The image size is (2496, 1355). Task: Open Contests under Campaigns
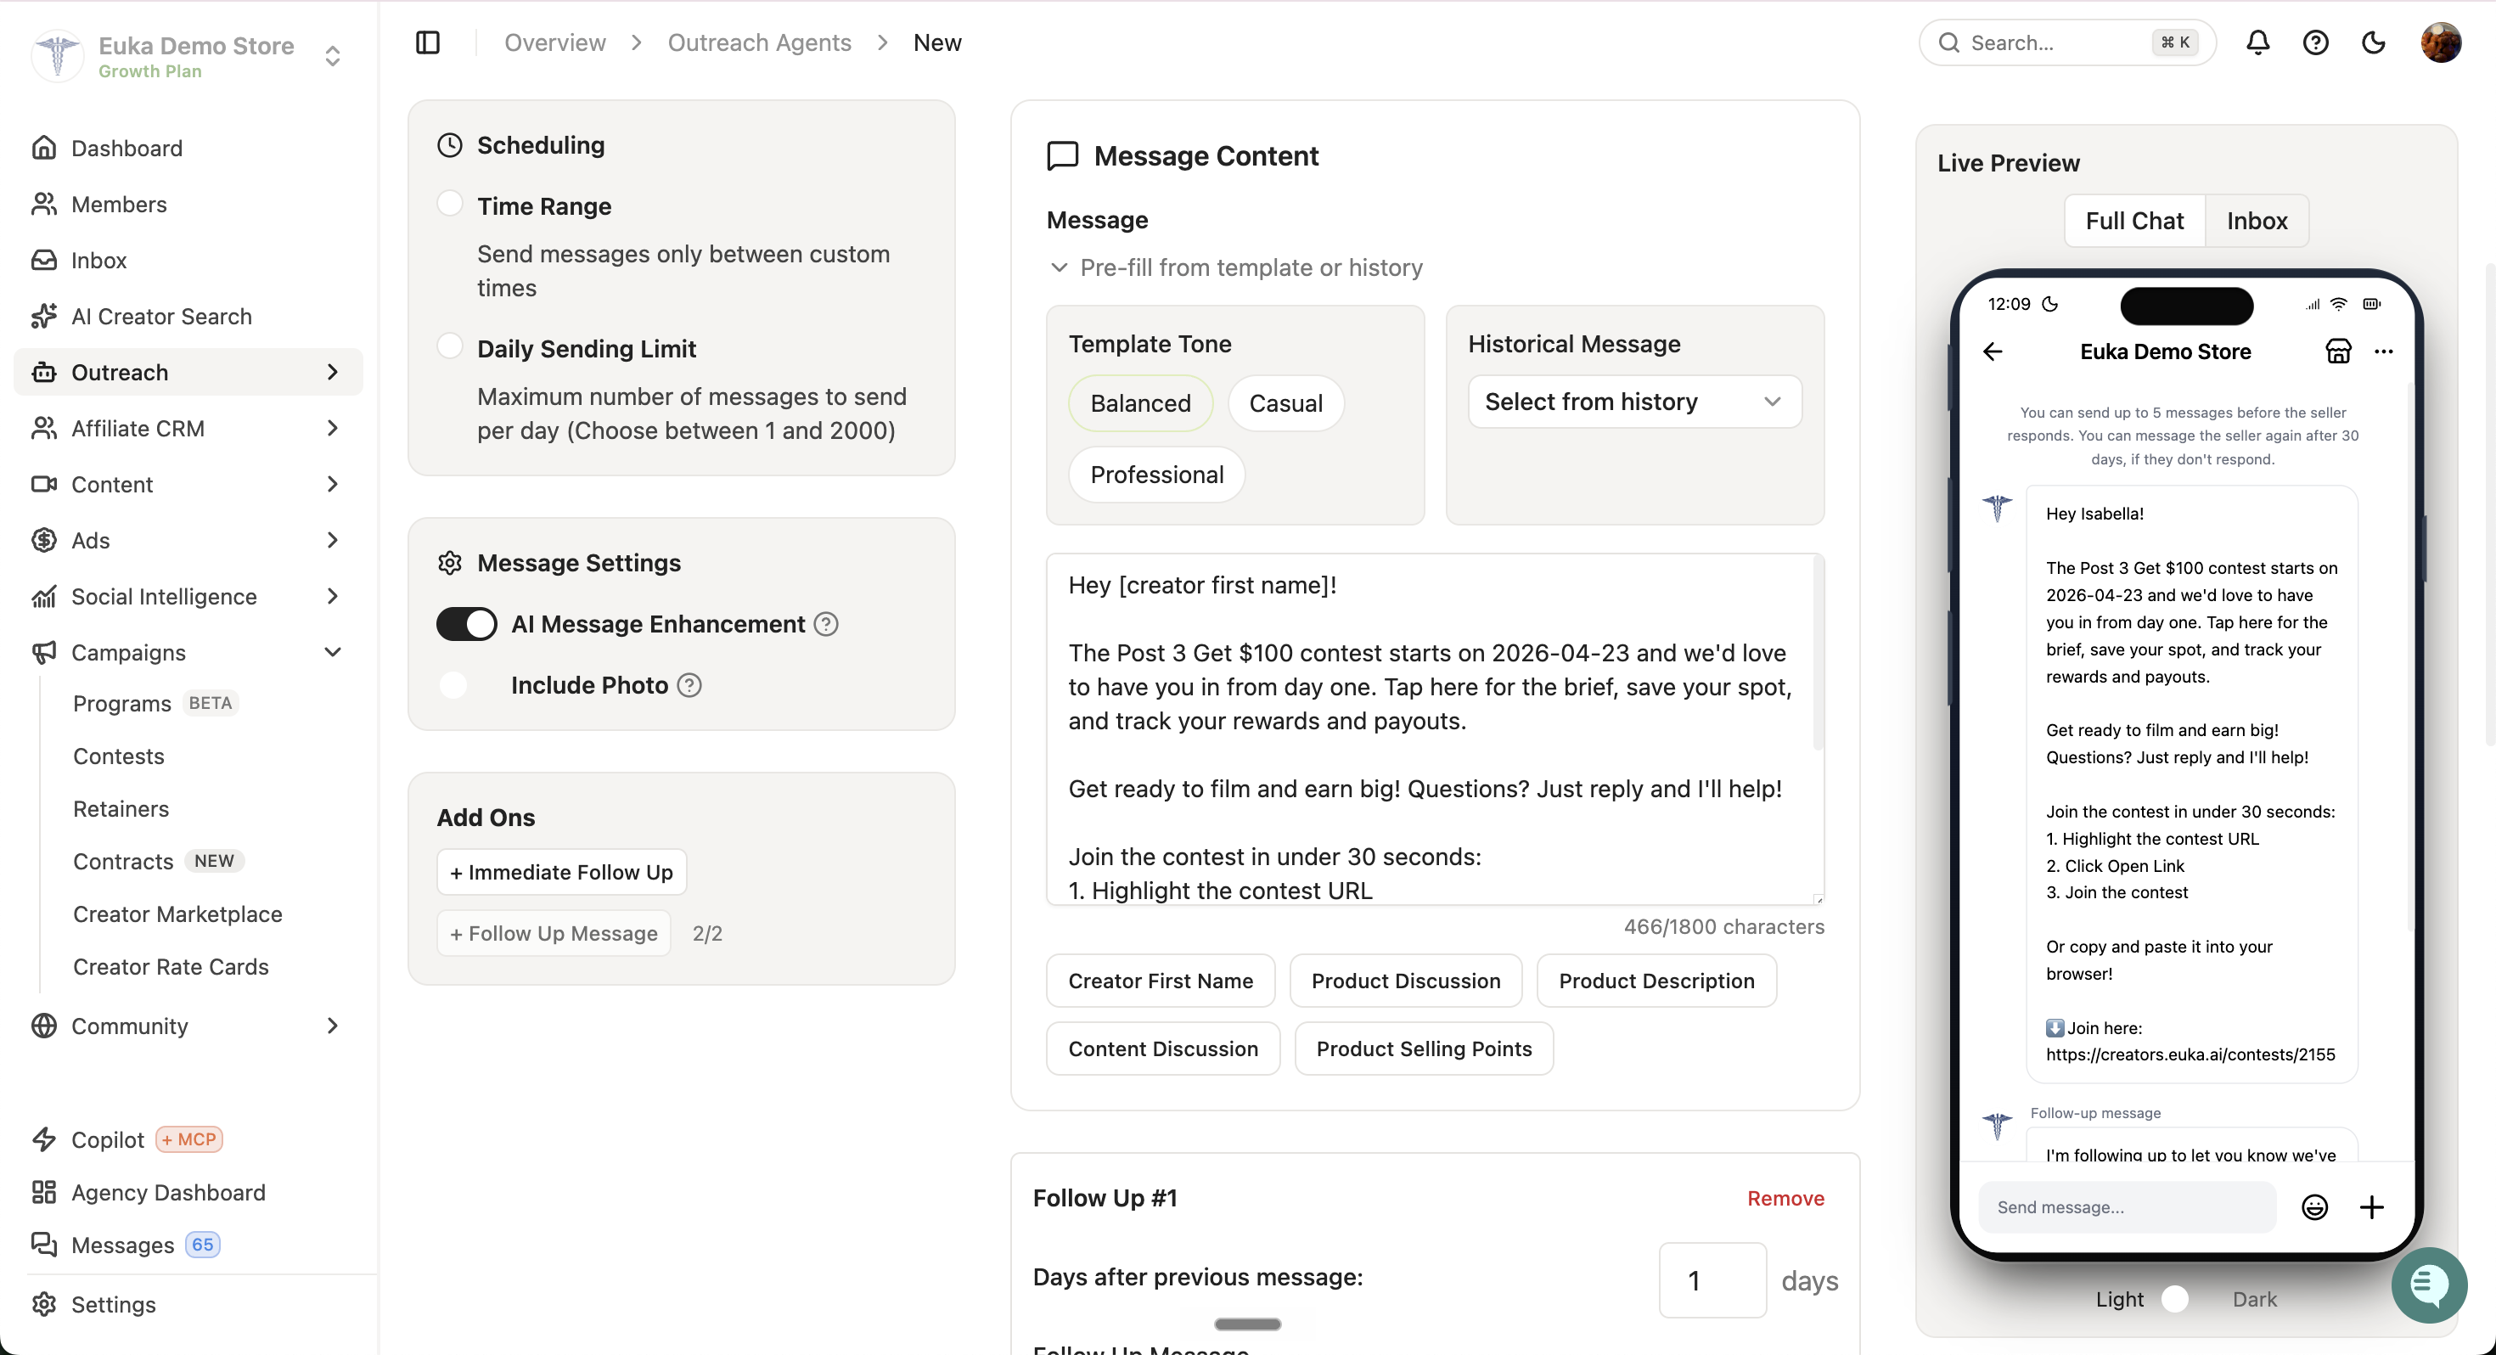[118, 756]
